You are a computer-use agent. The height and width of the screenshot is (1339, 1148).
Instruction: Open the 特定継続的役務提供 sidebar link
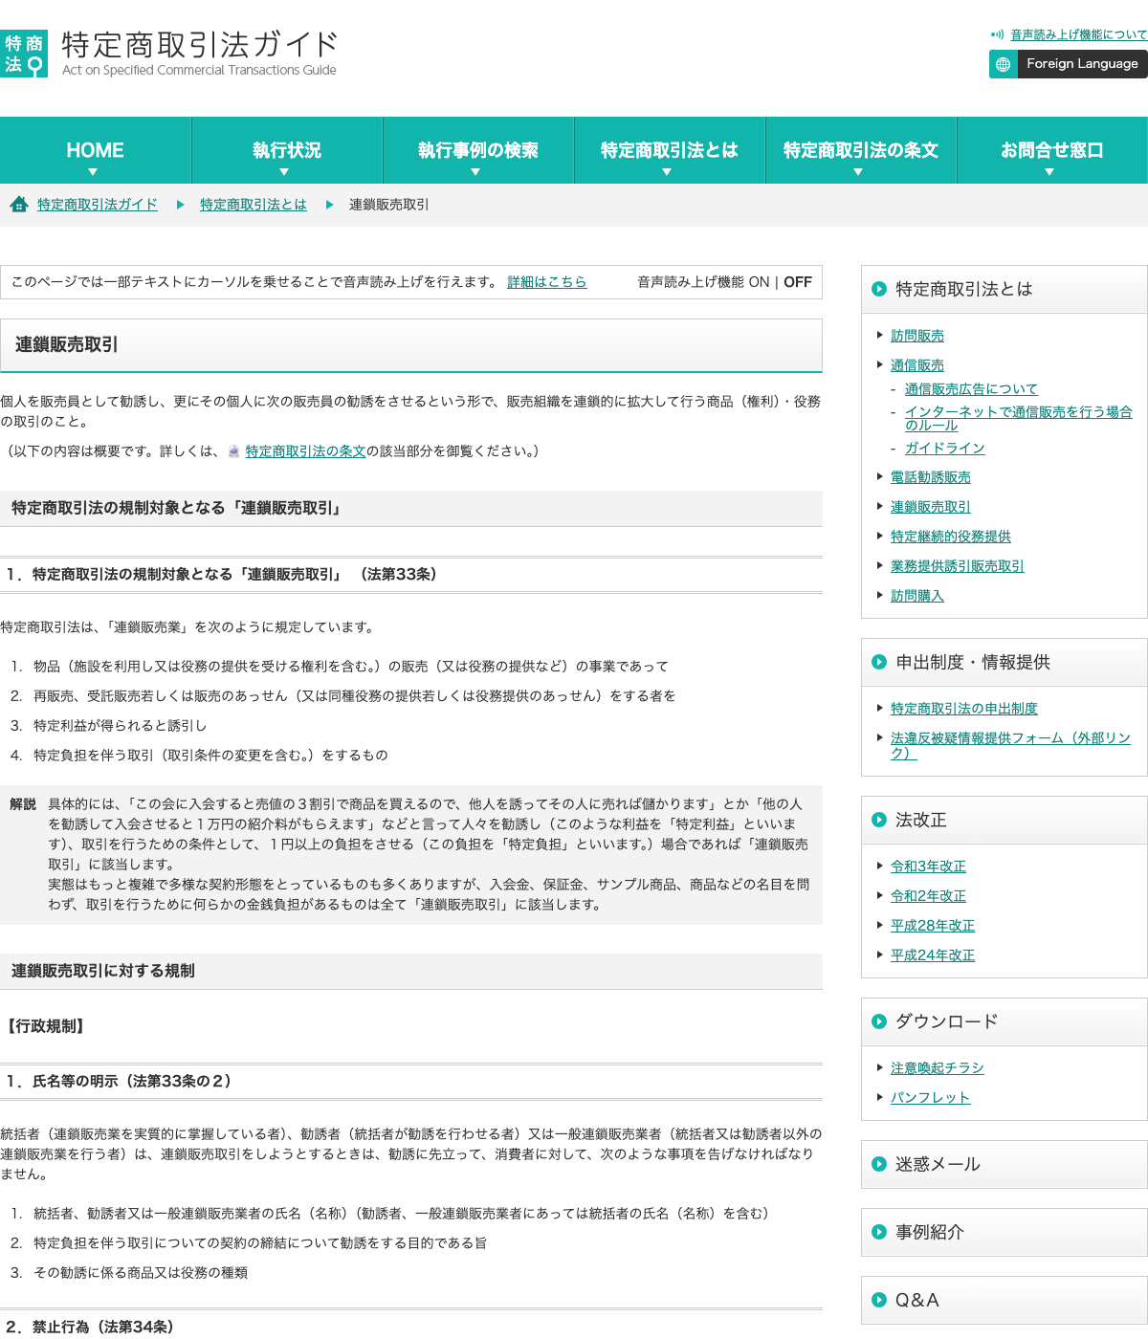[951, 537]
